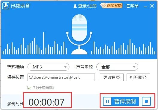Open the 格式选项 MP3 dropdown
This screenshot has height=110, width=158.
coord(48,67)
